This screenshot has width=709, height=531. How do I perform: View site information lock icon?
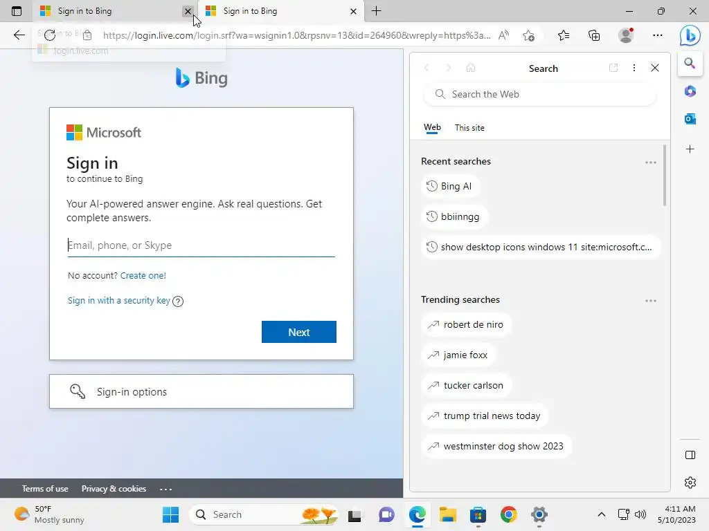[87, 35]
